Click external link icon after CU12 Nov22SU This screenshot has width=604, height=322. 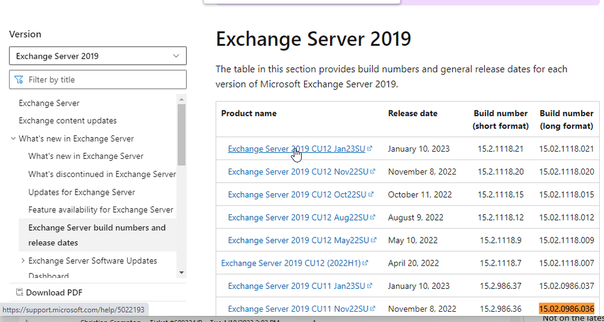pyautogui.click(x=373, y=171)
